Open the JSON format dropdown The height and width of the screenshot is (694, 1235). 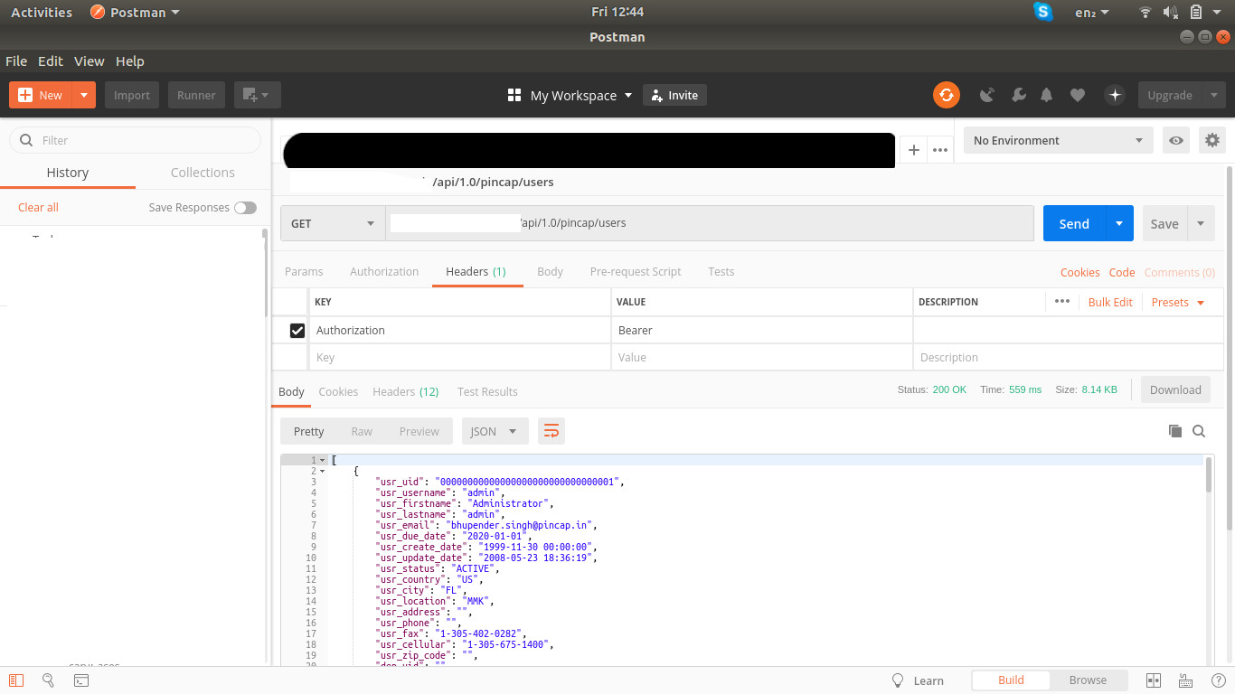495,431
